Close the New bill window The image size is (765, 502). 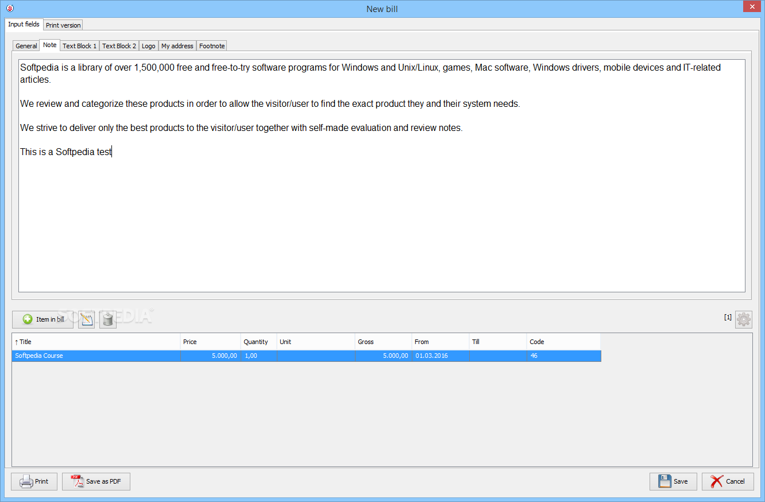coord(751,6)
